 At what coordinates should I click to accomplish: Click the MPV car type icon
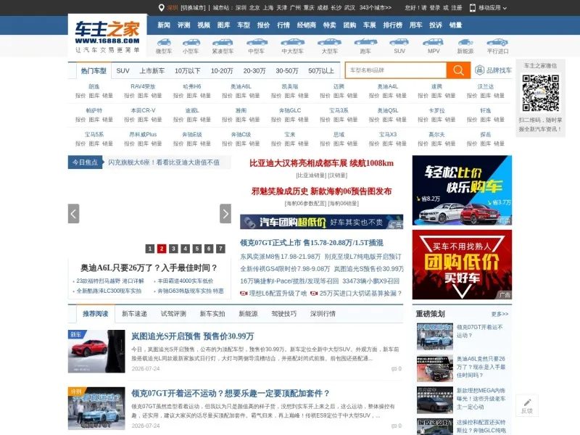pos(434,42)
